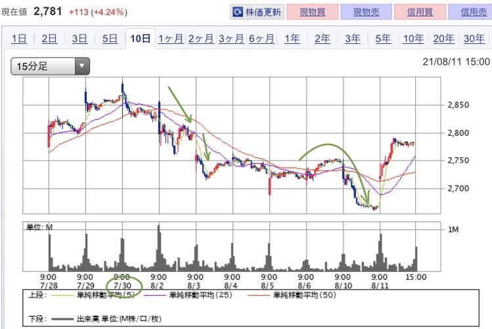The width and height of the screenshot is (492, 329).
Task: Click the 株価更新 update button
Action: pos(257,12)
